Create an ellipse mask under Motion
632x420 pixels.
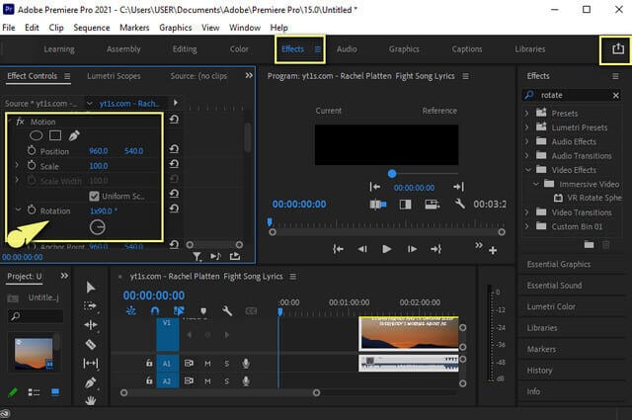(x=37, y=135)
